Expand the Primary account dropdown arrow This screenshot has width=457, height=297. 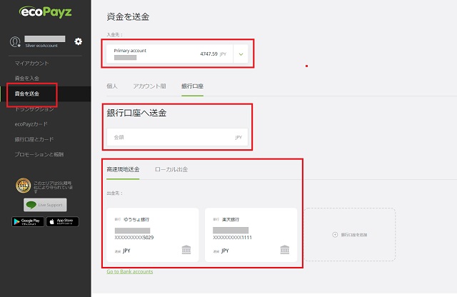[241, 54]
